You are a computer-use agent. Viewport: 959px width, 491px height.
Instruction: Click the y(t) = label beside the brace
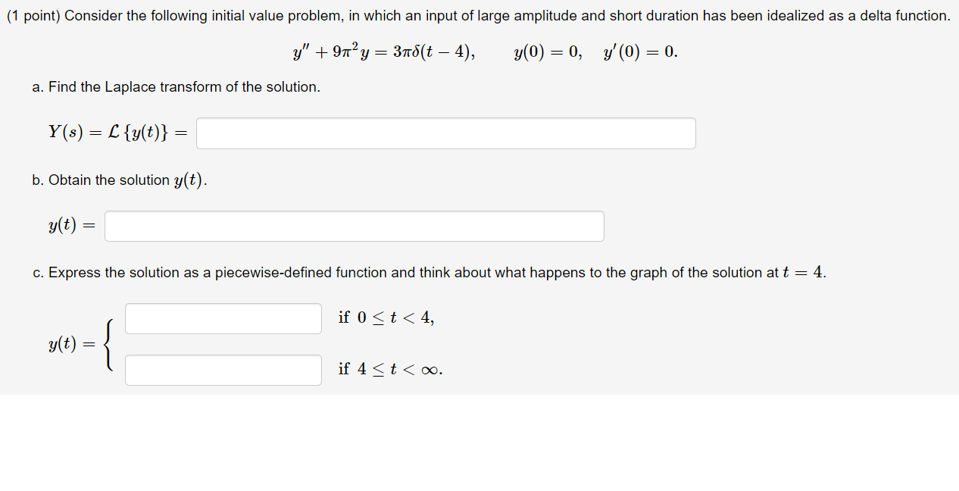click(73, 344)
